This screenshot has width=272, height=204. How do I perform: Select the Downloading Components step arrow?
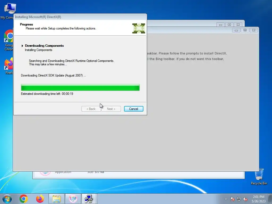(22, 46)
